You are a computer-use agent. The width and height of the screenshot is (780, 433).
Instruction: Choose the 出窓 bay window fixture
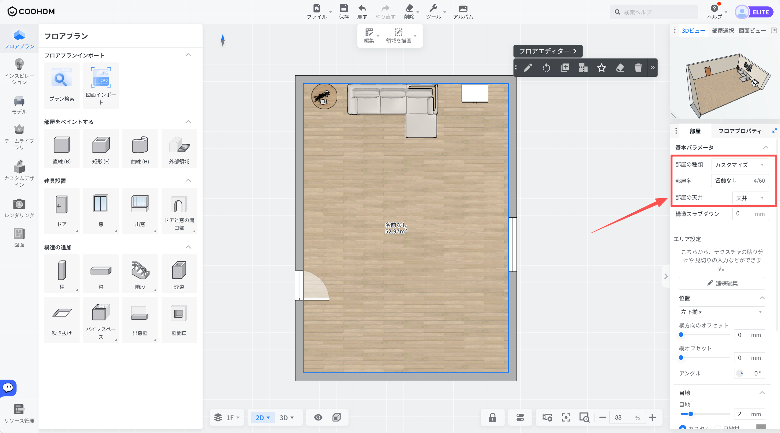click(140, 211)
